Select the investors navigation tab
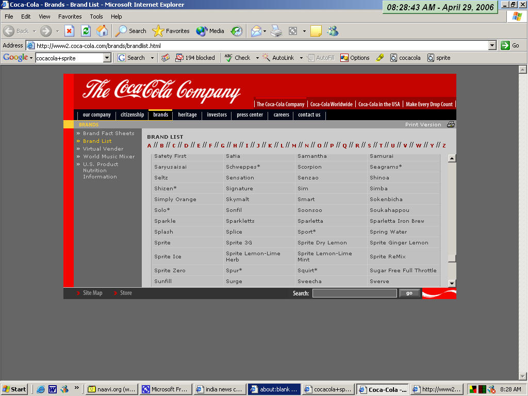The image size is (528, 396). [217, 115]
